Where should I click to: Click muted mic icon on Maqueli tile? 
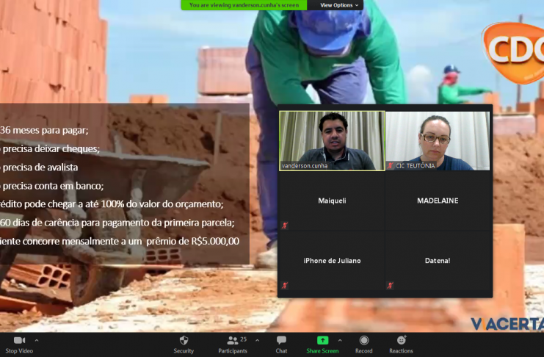click(x=285, y=226)
